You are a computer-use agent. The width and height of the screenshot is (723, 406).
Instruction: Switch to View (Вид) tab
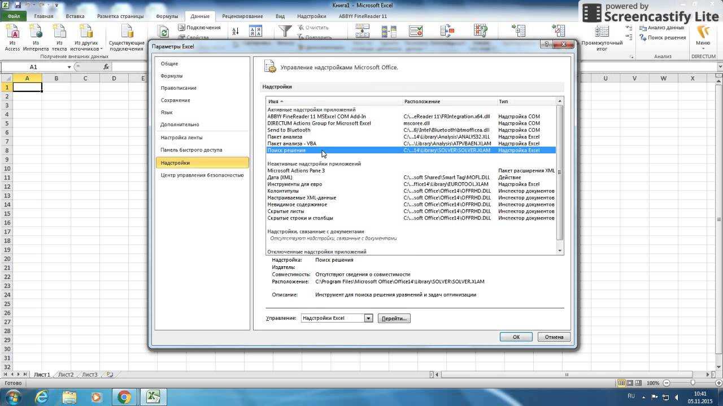coord(280,16)
